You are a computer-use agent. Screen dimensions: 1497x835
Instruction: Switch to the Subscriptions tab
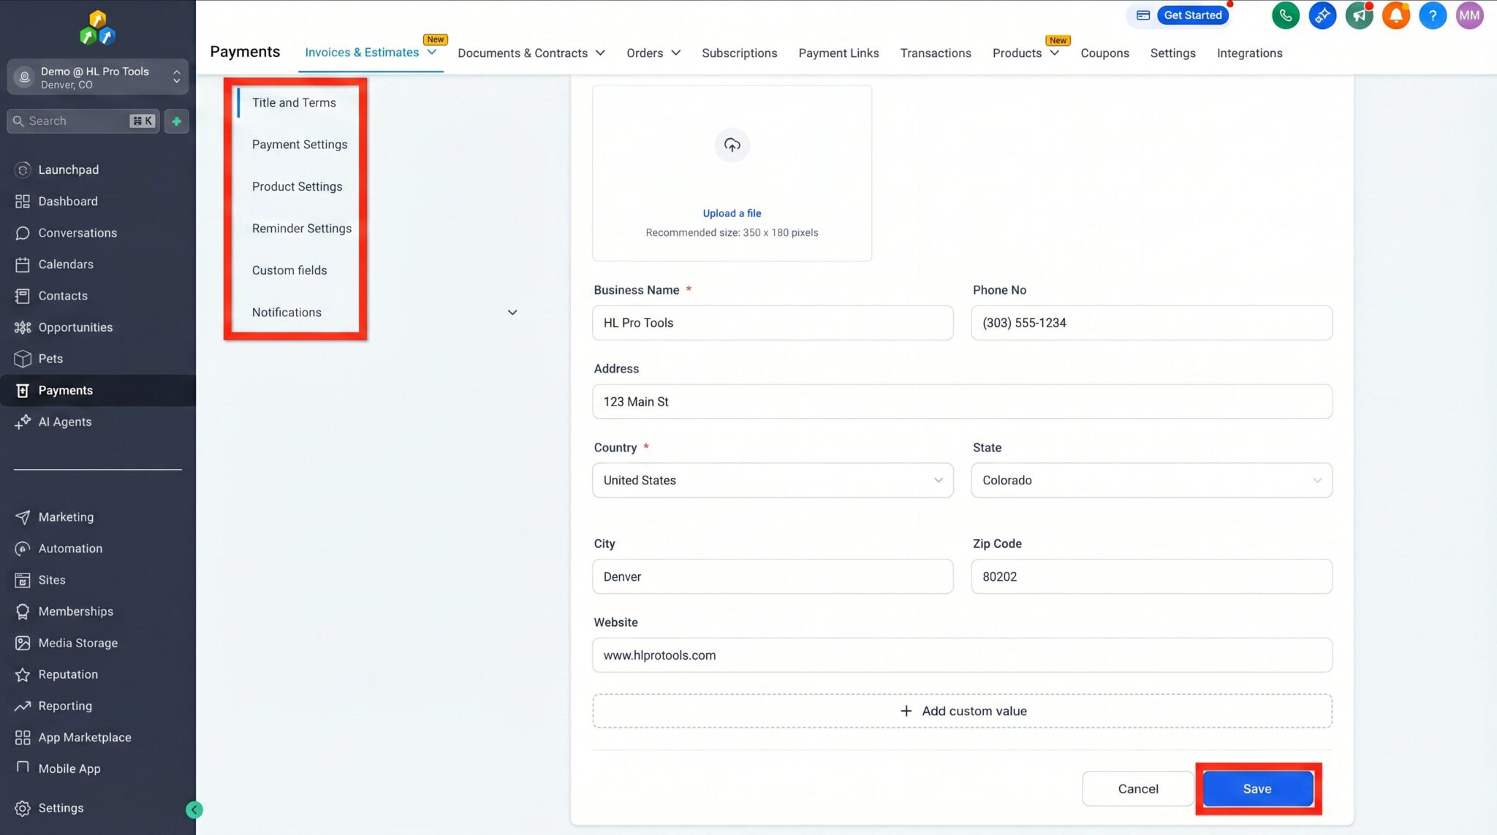[739, 53]
